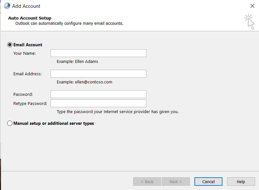Choose Manual setup or additional server types
The width and height of the screenshot is (259, 190).
(10, 124)
